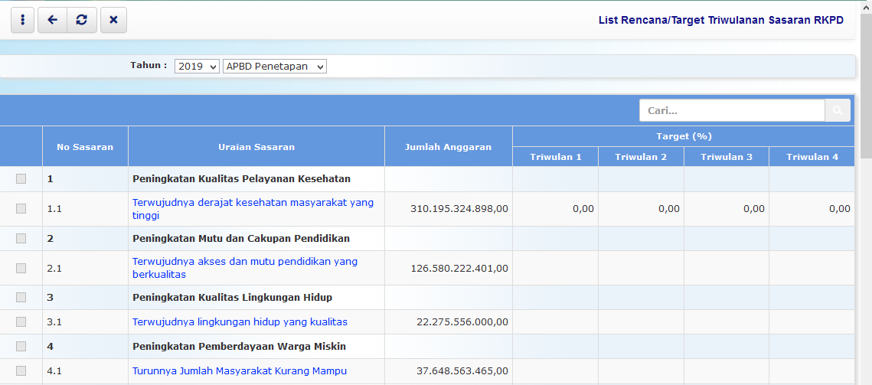Viewport: 872px width, 385px height.
Task: Click the Jumlah Anggaran column header
Action: (x=448, y=147)
